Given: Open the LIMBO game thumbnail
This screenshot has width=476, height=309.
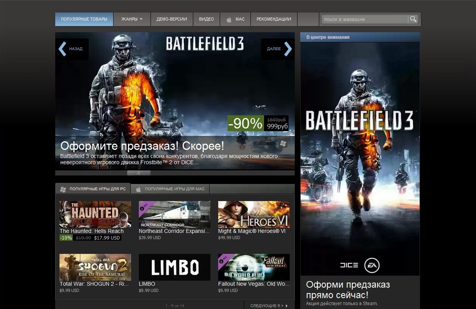Looking at the screenshot, I should point(175,267).
